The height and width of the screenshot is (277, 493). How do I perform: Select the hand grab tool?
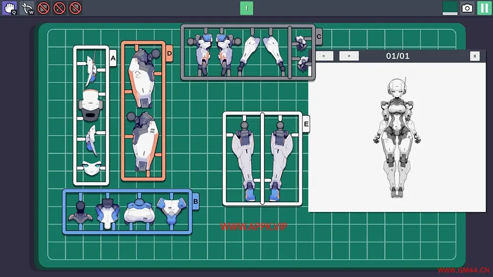pos(9,8)
